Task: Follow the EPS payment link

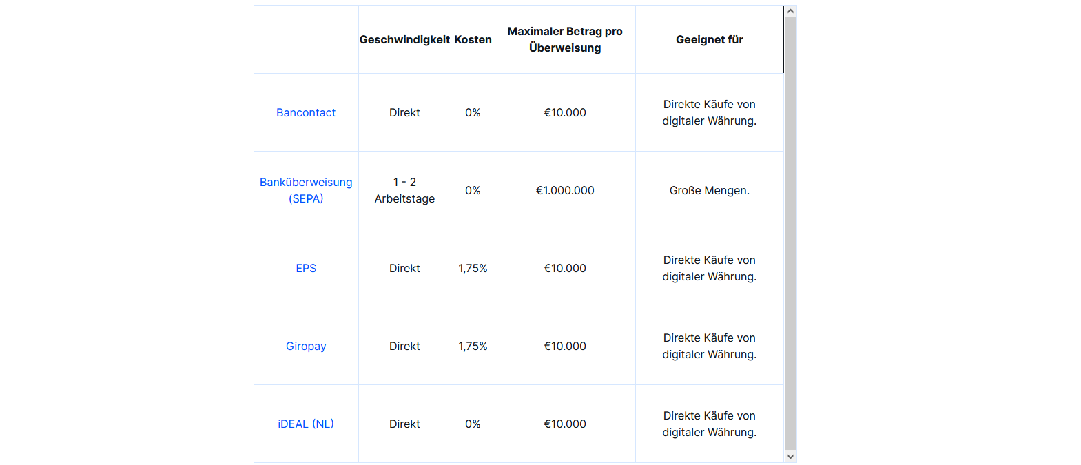Action: pyautogui.click(x=306, y=268)
